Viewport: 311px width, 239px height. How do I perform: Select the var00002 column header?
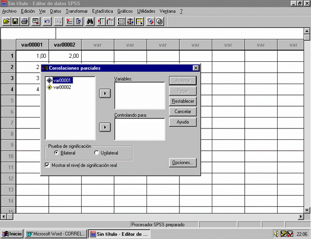pyautogui.click(x=65, y=45)
